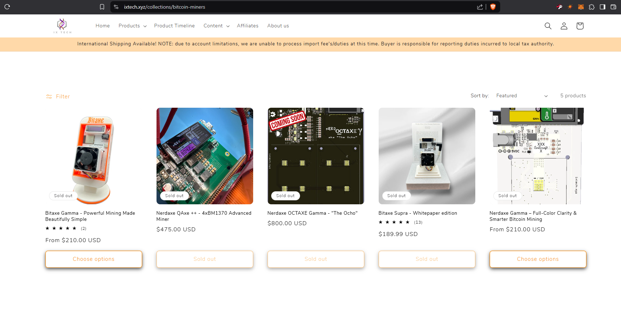The height and width of the screenshot is (334, 621).
Task: Bookmark this page using the bookmark icon
Action: click(102, 7)
